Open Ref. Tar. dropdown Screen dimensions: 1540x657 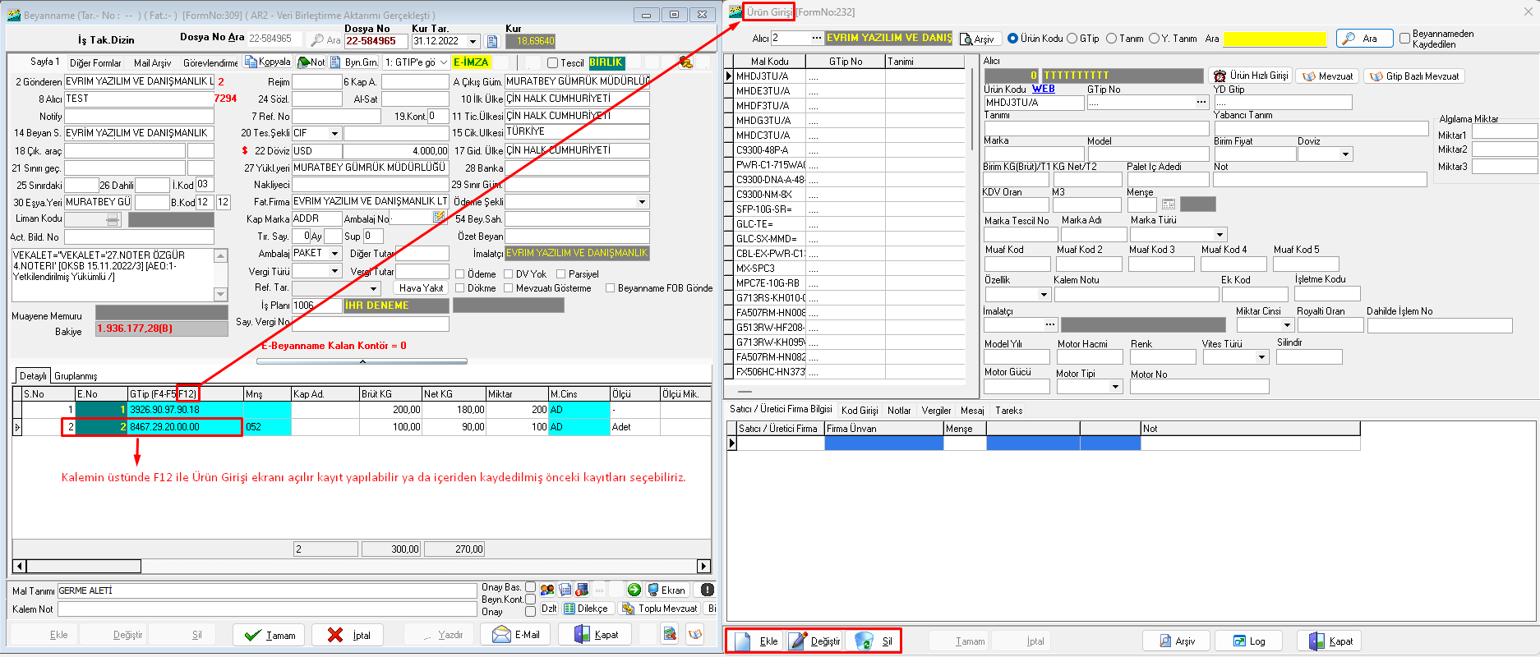point(374,288)
